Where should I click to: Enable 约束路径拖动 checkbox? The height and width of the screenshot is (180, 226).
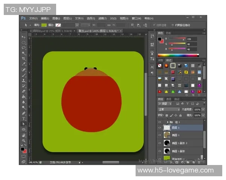[x=173, y=25]
